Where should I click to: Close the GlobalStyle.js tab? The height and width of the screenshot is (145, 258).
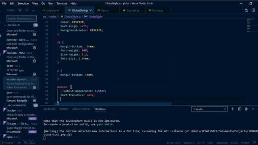pos(91,10)
